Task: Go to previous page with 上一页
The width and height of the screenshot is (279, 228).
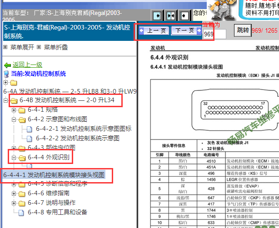Action: pos(154,30)
